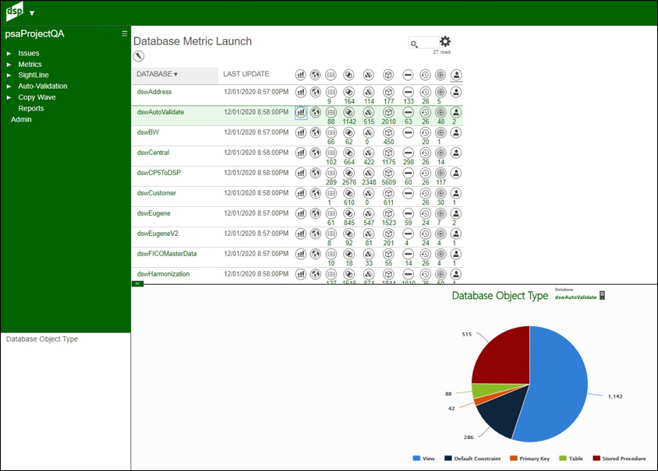
Task: Click the target icon in dswCustomer row
Action: (x=440, y=193)
